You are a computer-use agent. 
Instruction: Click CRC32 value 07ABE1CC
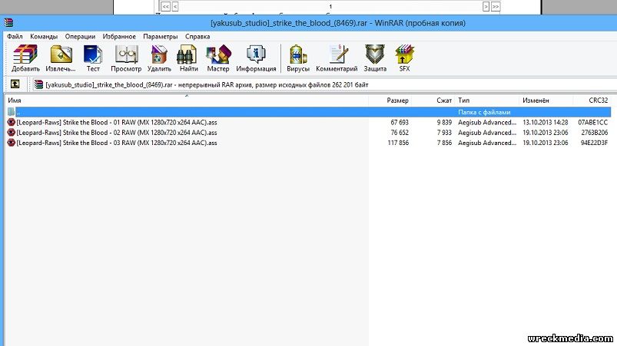click(592, 122)
